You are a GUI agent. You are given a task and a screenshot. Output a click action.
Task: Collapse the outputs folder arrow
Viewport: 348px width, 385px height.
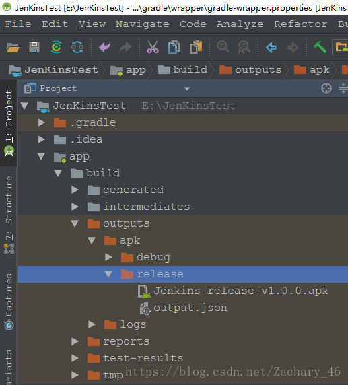[75, 223]
